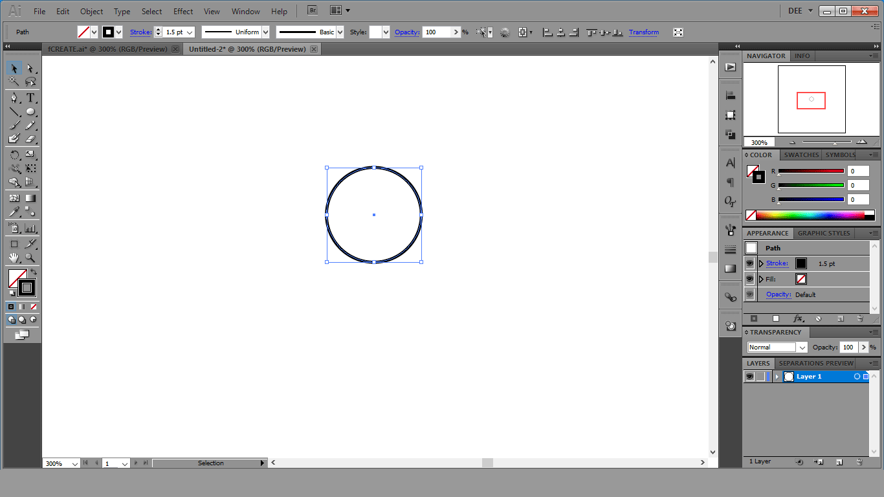Select the Symbol Sprayer tool
This screenshot has width=884, height=497.
click(14, 228)
